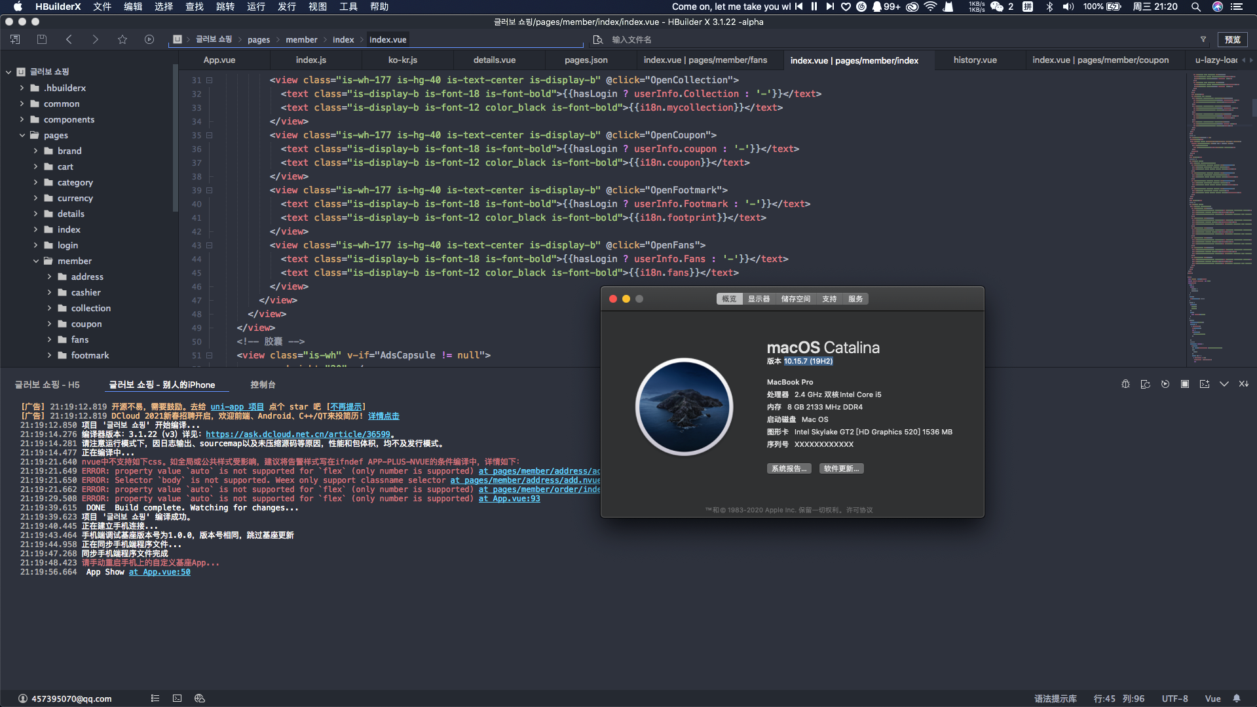1257x707 pixels.
Task: Click the outline list icon in status bar
Action: [x=155, y=698]
